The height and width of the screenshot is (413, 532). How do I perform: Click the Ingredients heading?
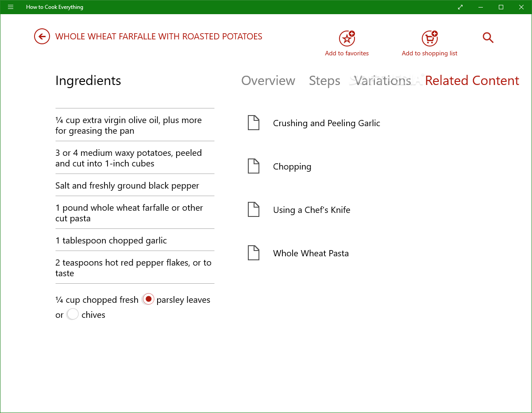click(x=88, y=81)
